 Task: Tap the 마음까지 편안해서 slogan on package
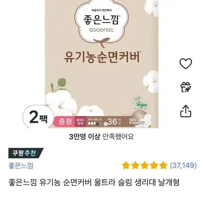102,10
